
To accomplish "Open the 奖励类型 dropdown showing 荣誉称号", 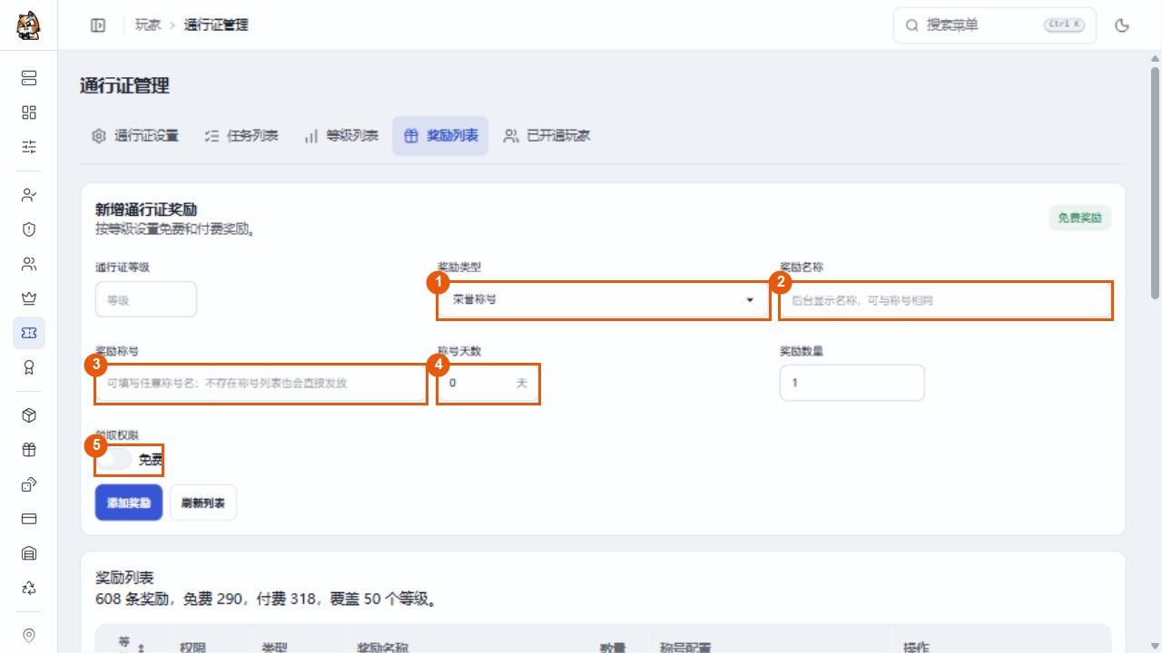I will [x=605, y=299].
